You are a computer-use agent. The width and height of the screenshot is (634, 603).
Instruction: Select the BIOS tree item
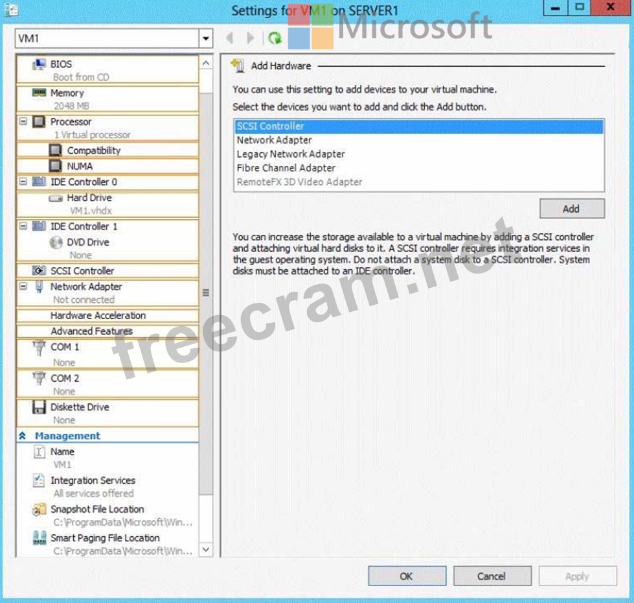pos(108,70)
